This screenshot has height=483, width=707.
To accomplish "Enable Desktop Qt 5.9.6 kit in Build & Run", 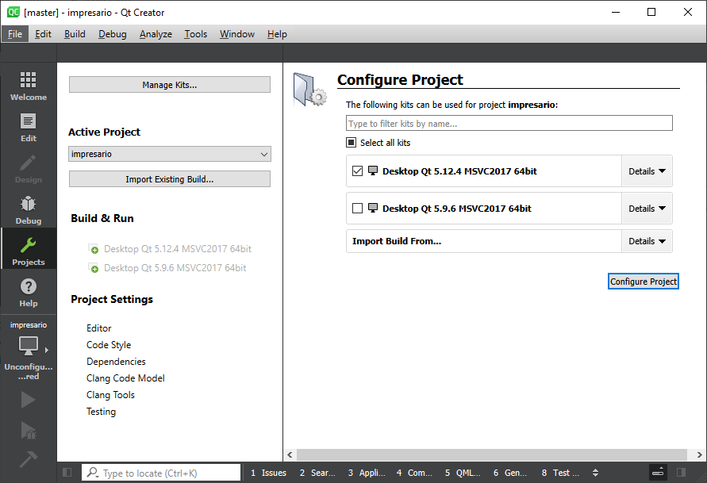I will coord(167,268).
